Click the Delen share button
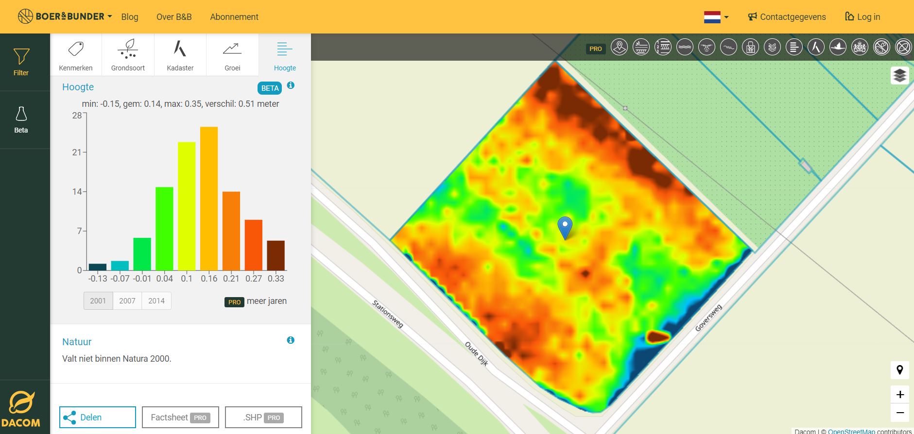 (x=98, y=417)
